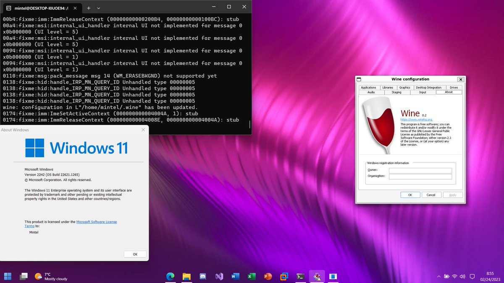Open the Staging tab in Wine configuration
The width and height of the screenshot is (504, 283).
click(396, 92)
